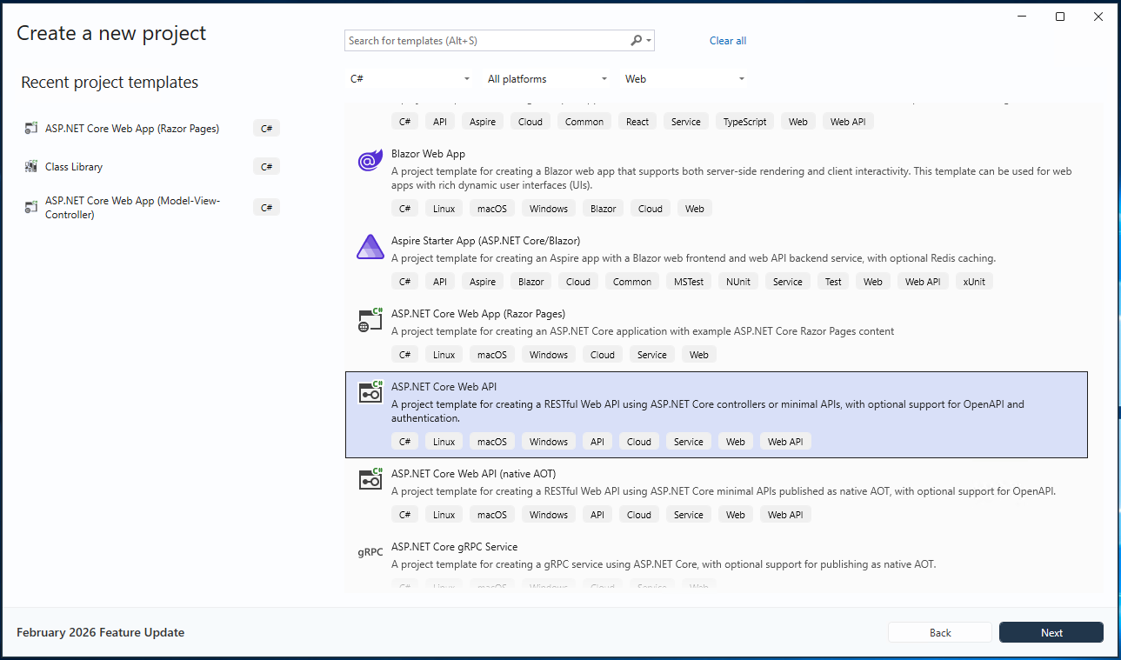Click the Blazor Web App template icon
This screenshot has height=660, width=1121.
point(370,161)
